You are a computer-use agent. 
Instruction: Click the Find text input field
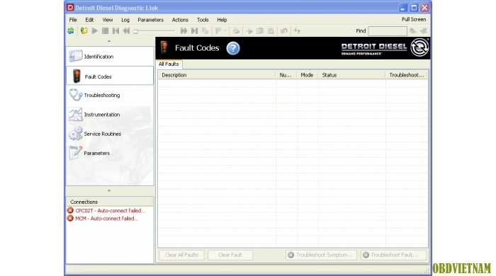point(388,31)
